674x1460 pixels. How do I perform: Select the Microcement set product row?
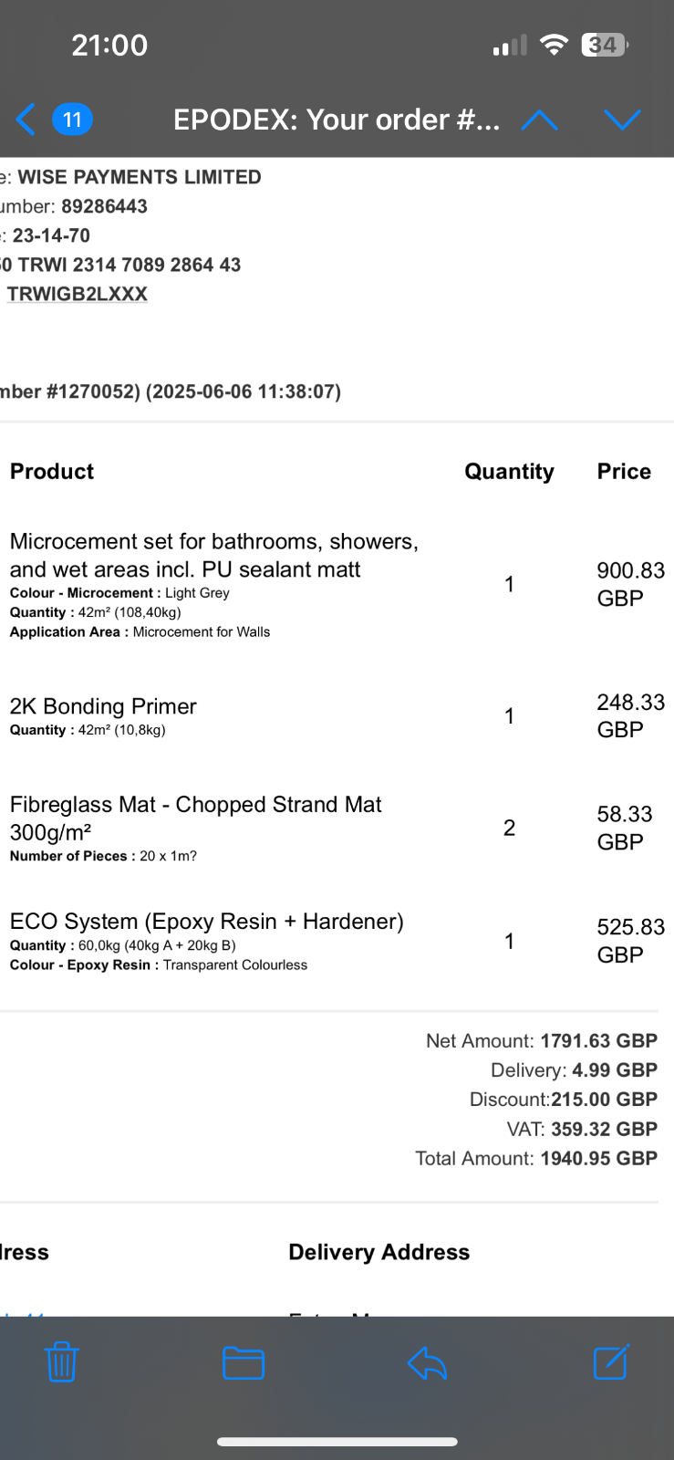(337, 584)
